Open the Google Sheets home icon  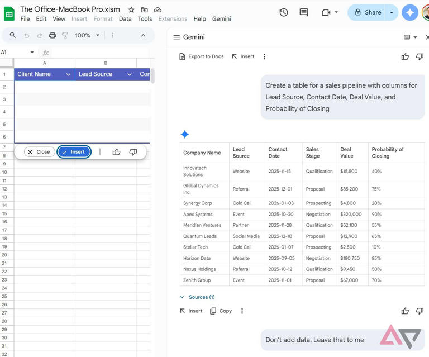coord(9,14)
